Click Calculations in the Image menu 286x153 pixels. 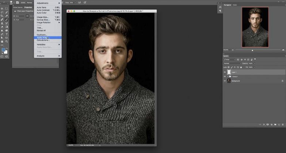coord(43,40)
